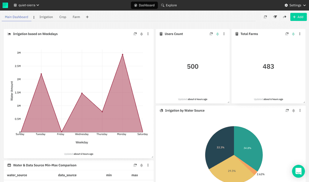
Task: Click the data_source column header
Action: coord(67,175)
